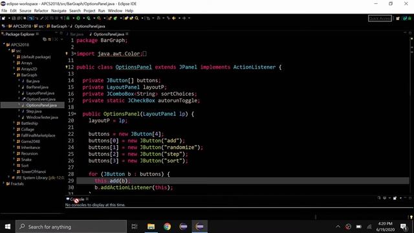Screen dimensions: 414x233
Task: Expand the Battleship package
Action: coord(14,123)
